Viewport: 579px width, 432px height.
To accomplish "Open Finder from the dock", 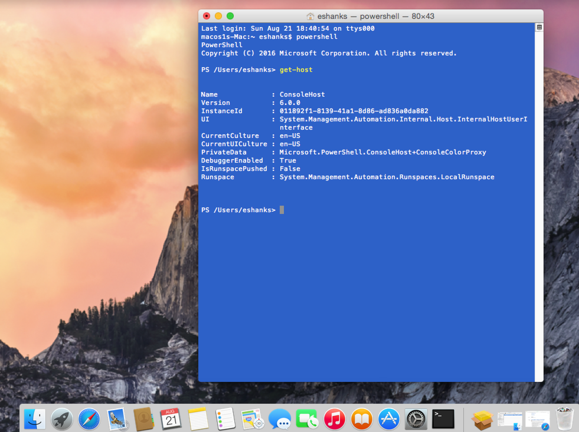I will pyautogui.click(x=35, y=419).
